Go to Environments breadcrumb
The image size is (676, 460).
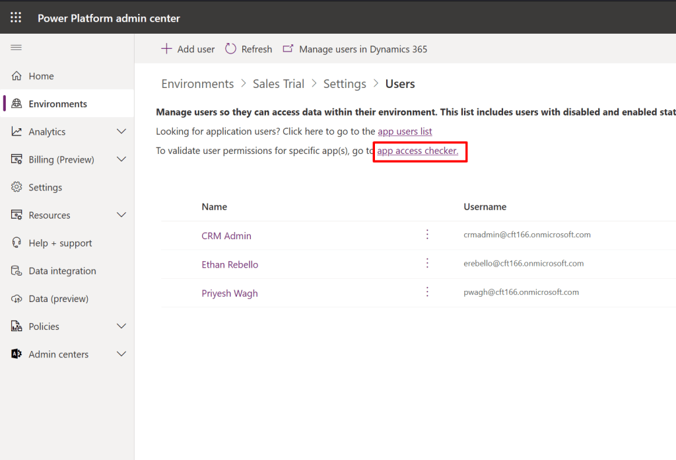[197, 84]
